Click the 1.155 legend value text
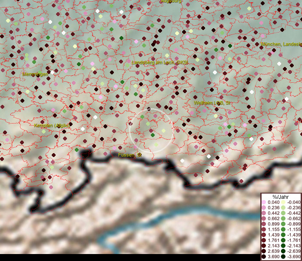The width and height of the screenshot is (302, 261). coord(273,229)
